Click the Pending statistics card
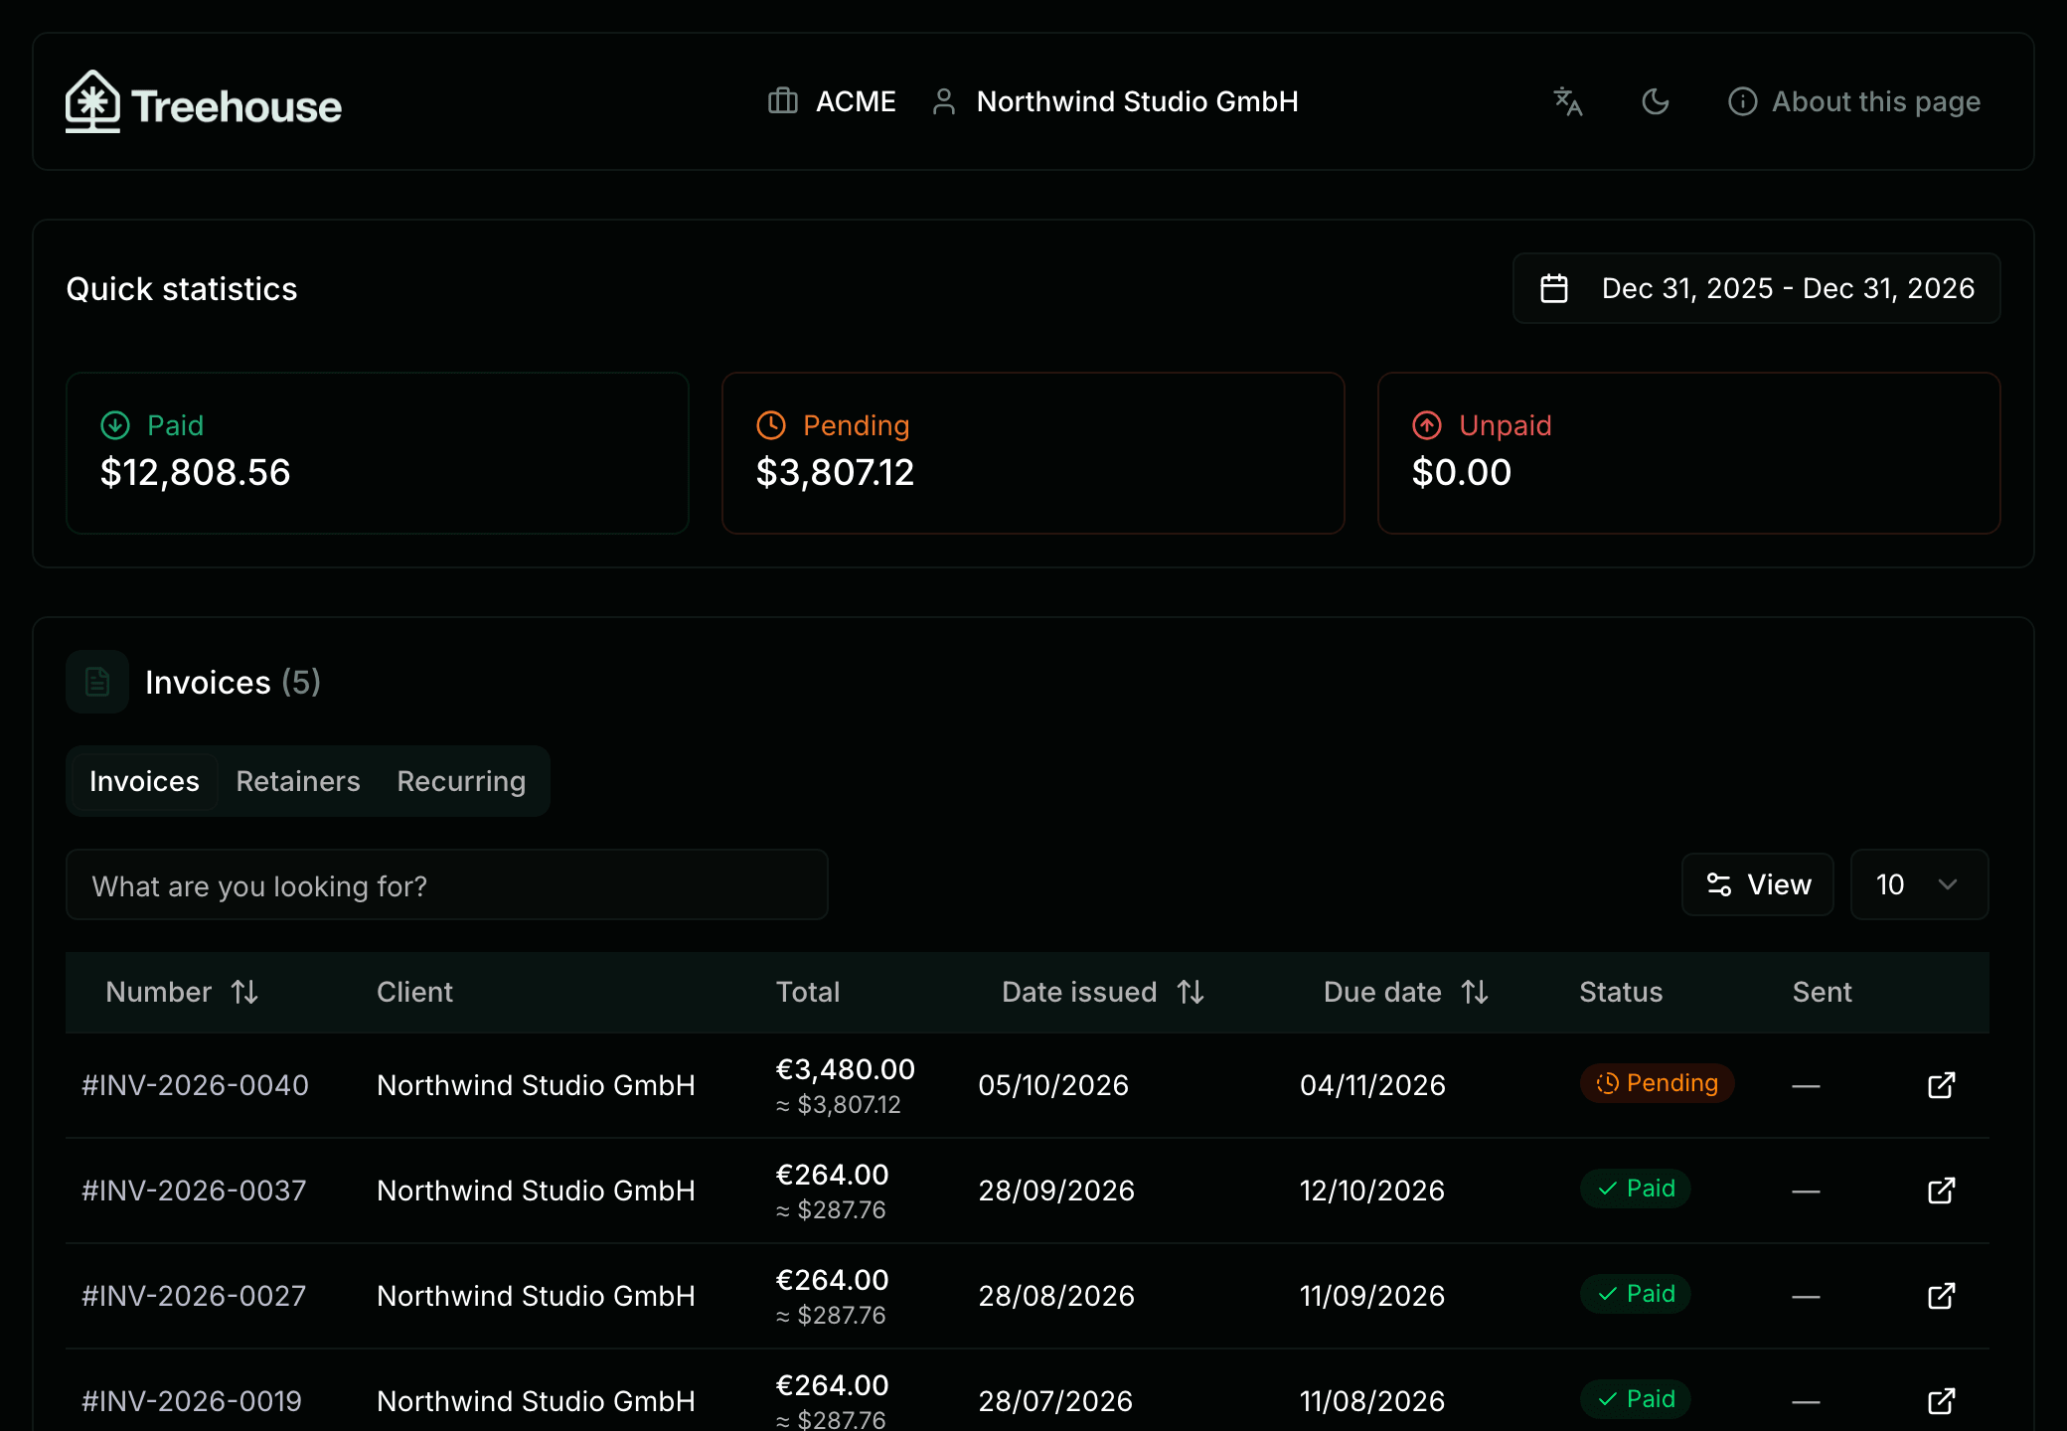The image size is (2067, 1431). tap(1033, 453)
